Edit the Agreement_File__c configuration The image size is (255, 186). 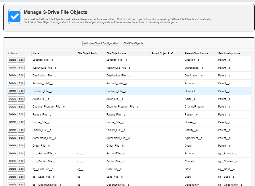[21, 138]
